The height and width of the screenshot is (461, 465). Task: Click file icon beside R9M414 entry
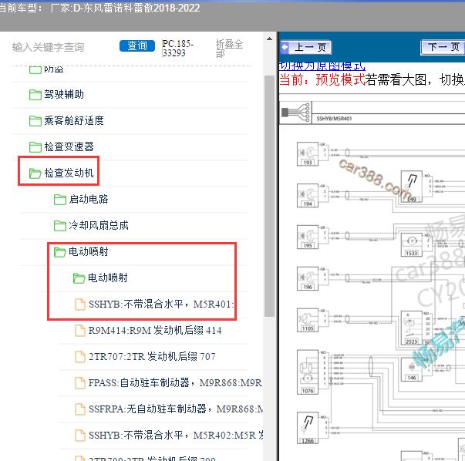[79, 331]
